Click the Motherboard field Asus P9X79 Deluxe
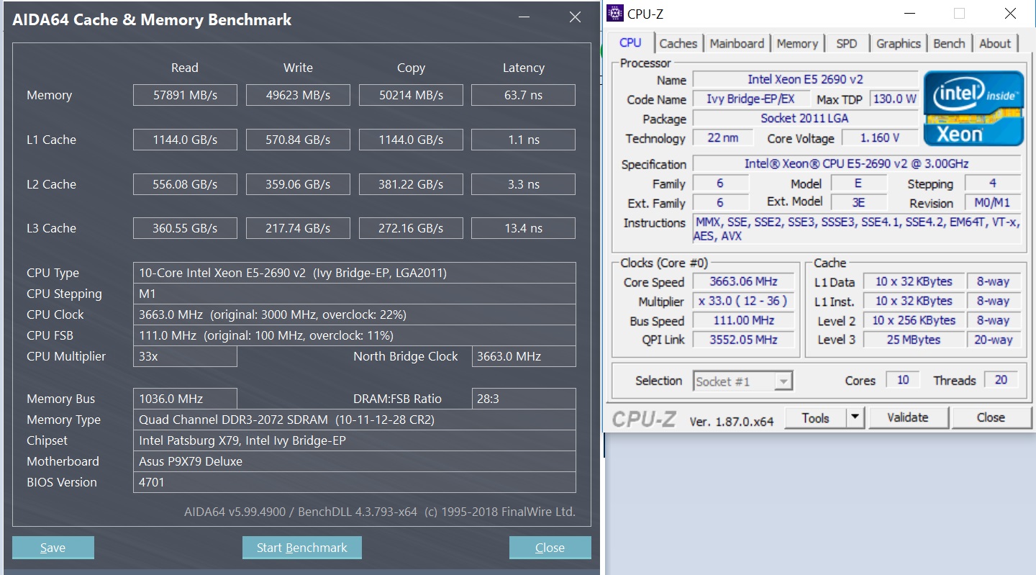This screenshot has height=575, width=1036. click(355, 461)
